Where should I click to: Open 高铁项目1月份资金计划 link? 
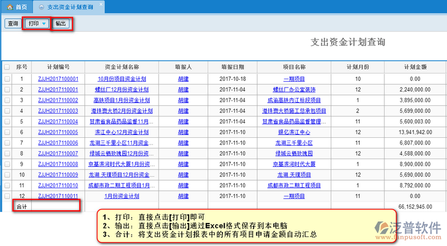click(x=118, y=100)
